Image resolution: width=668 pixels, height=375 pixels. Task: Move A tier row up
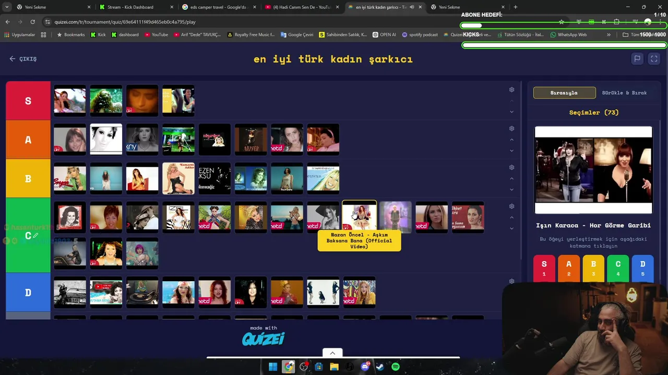511,140
